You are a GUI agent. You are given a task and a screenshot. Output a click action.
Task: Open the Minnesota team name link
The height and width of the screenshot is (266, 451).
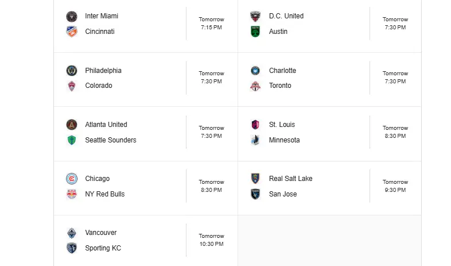click(284, 140)
